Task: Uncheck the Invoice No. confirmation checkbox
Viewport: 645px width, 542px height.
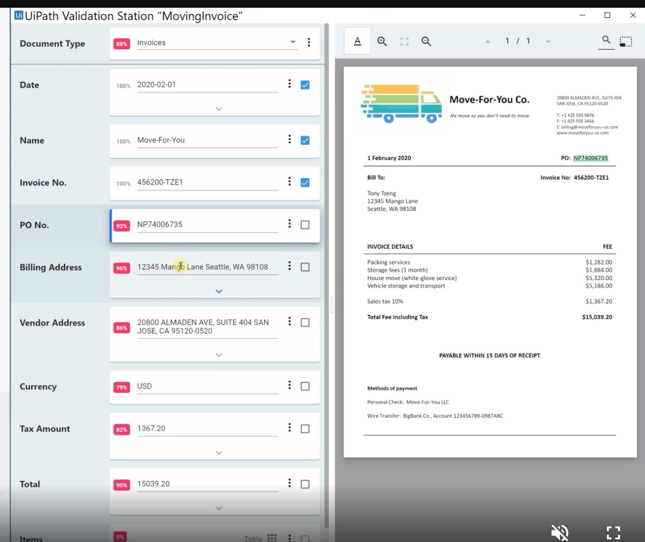Action: click(x=305, y=182)
